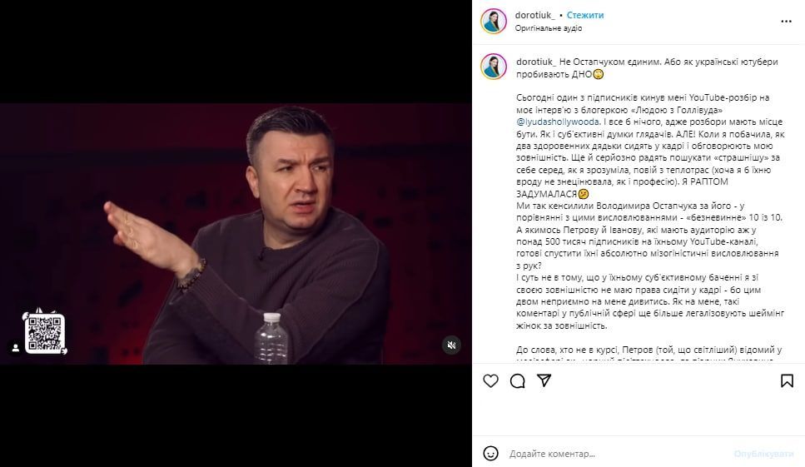Like the post with the heart icon

[491, 380]
